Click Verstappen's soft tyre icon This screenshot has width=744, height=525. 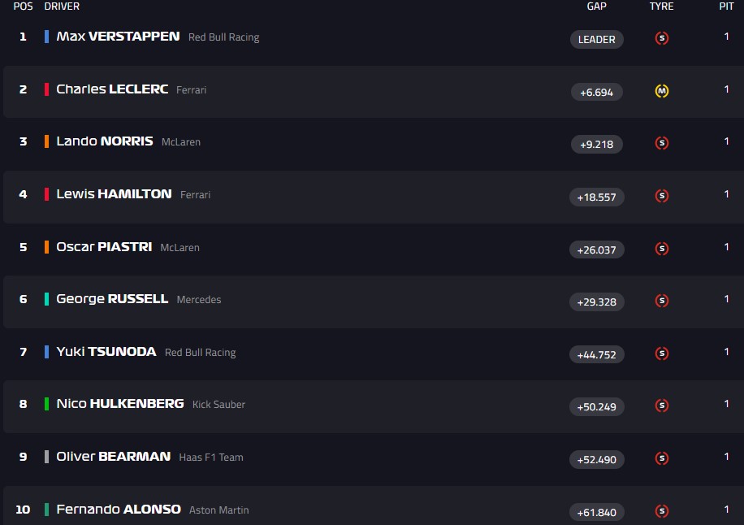point(661,38)
